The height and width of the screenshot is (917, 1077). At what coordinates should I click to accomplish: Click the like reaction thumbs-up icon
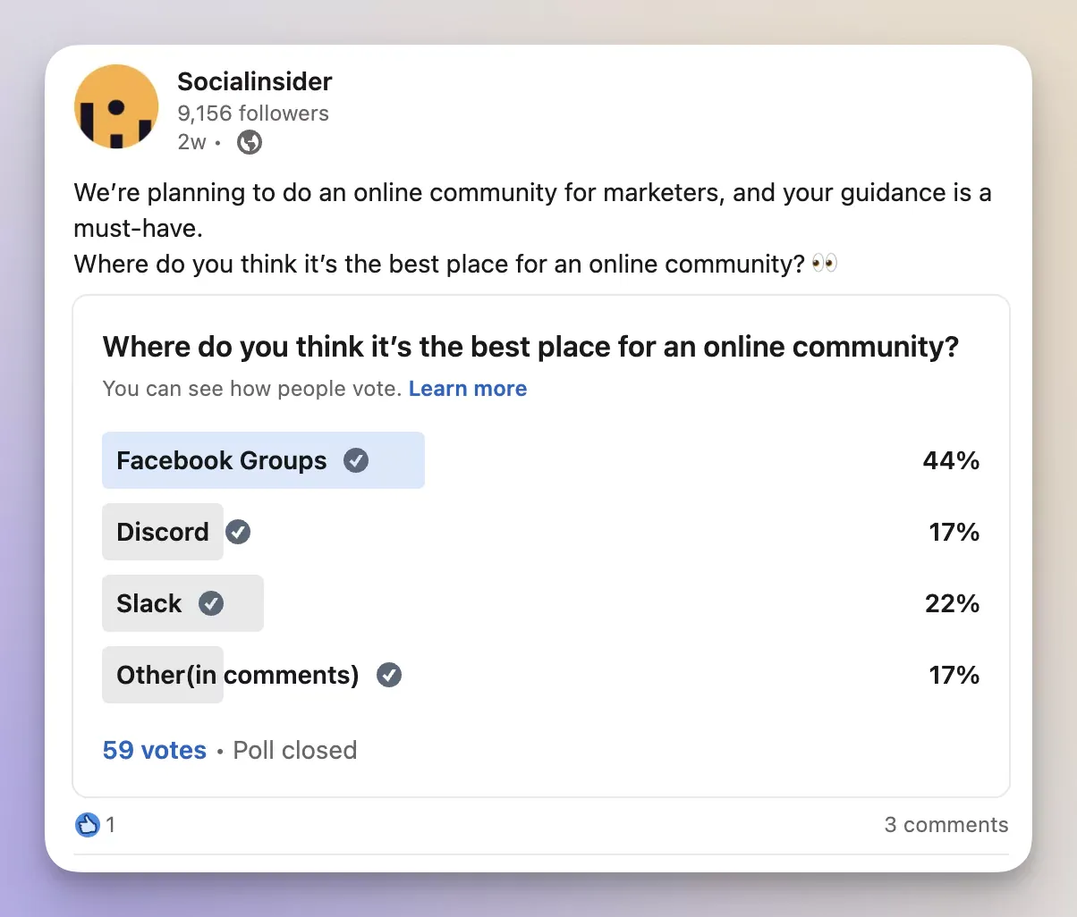click(x=88, y=824)
